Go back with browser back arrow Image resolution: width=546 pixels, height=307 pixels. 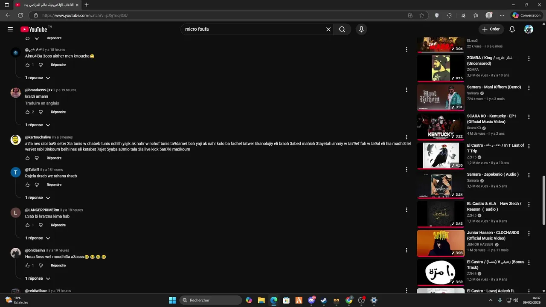[8, 15]
